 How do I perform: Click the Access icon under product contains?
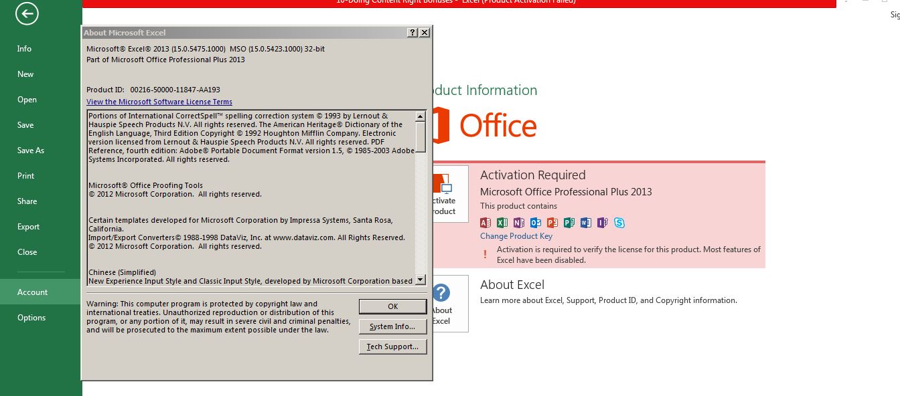click(x=485, y=223)
